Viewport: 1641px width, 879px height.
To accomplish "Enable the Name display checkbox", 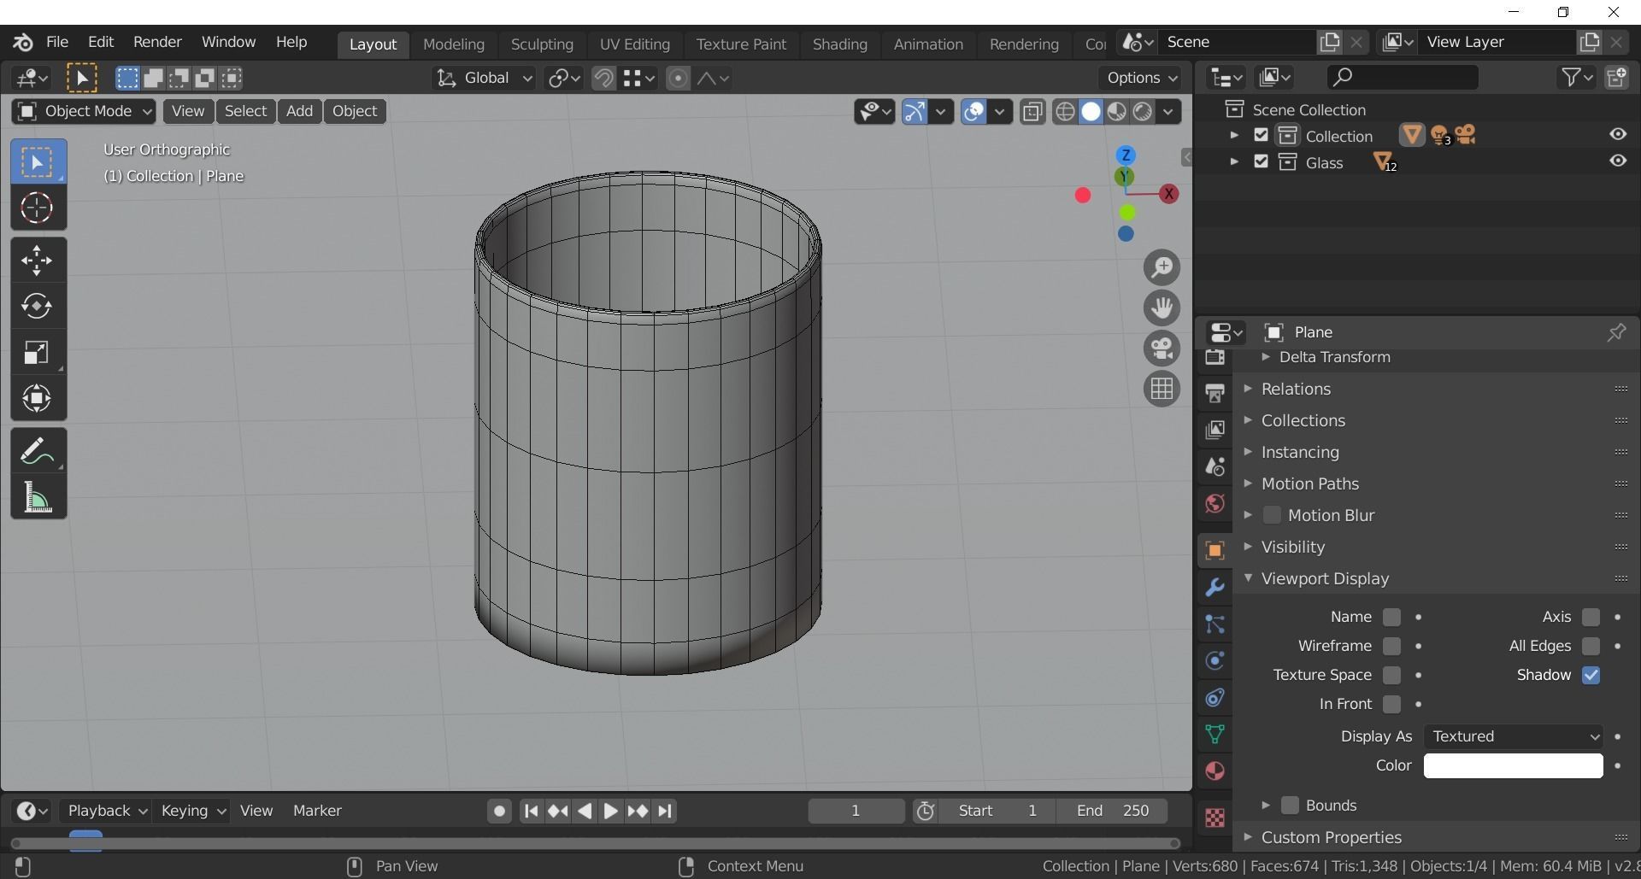I will (1392, 617).
